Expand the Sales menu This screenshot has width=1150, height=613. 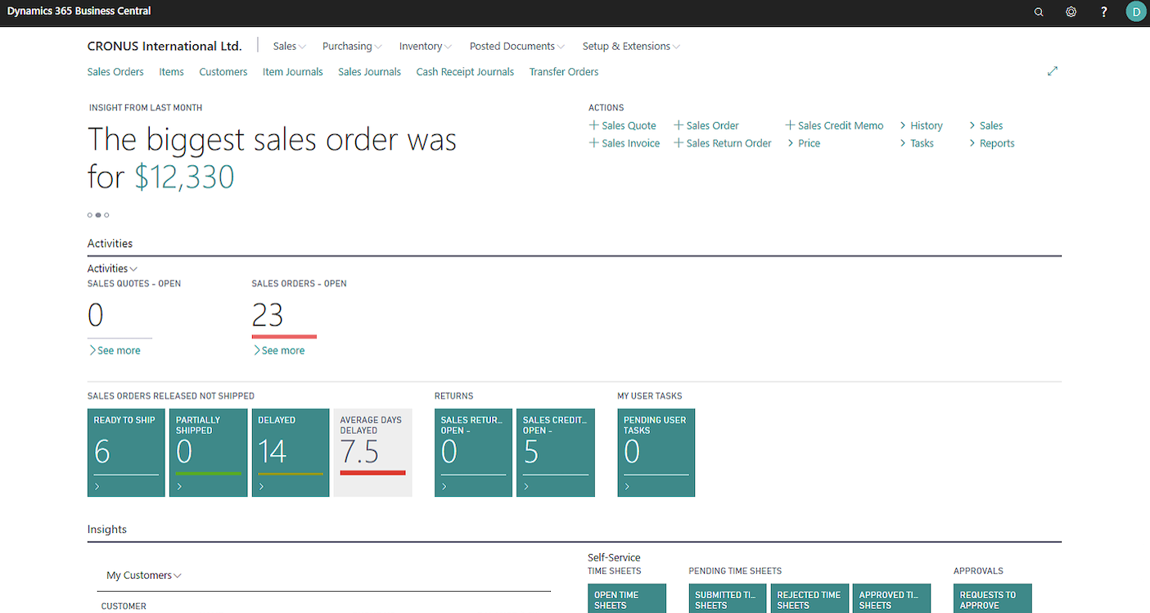point(290,47)
